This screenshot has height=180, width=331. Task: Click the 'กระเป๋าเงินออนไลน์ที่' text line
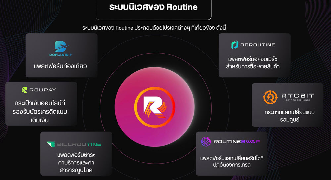tap(40, 103)
